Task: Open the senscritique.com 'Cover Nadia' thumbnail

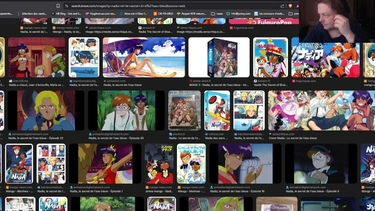Action: 321,110
